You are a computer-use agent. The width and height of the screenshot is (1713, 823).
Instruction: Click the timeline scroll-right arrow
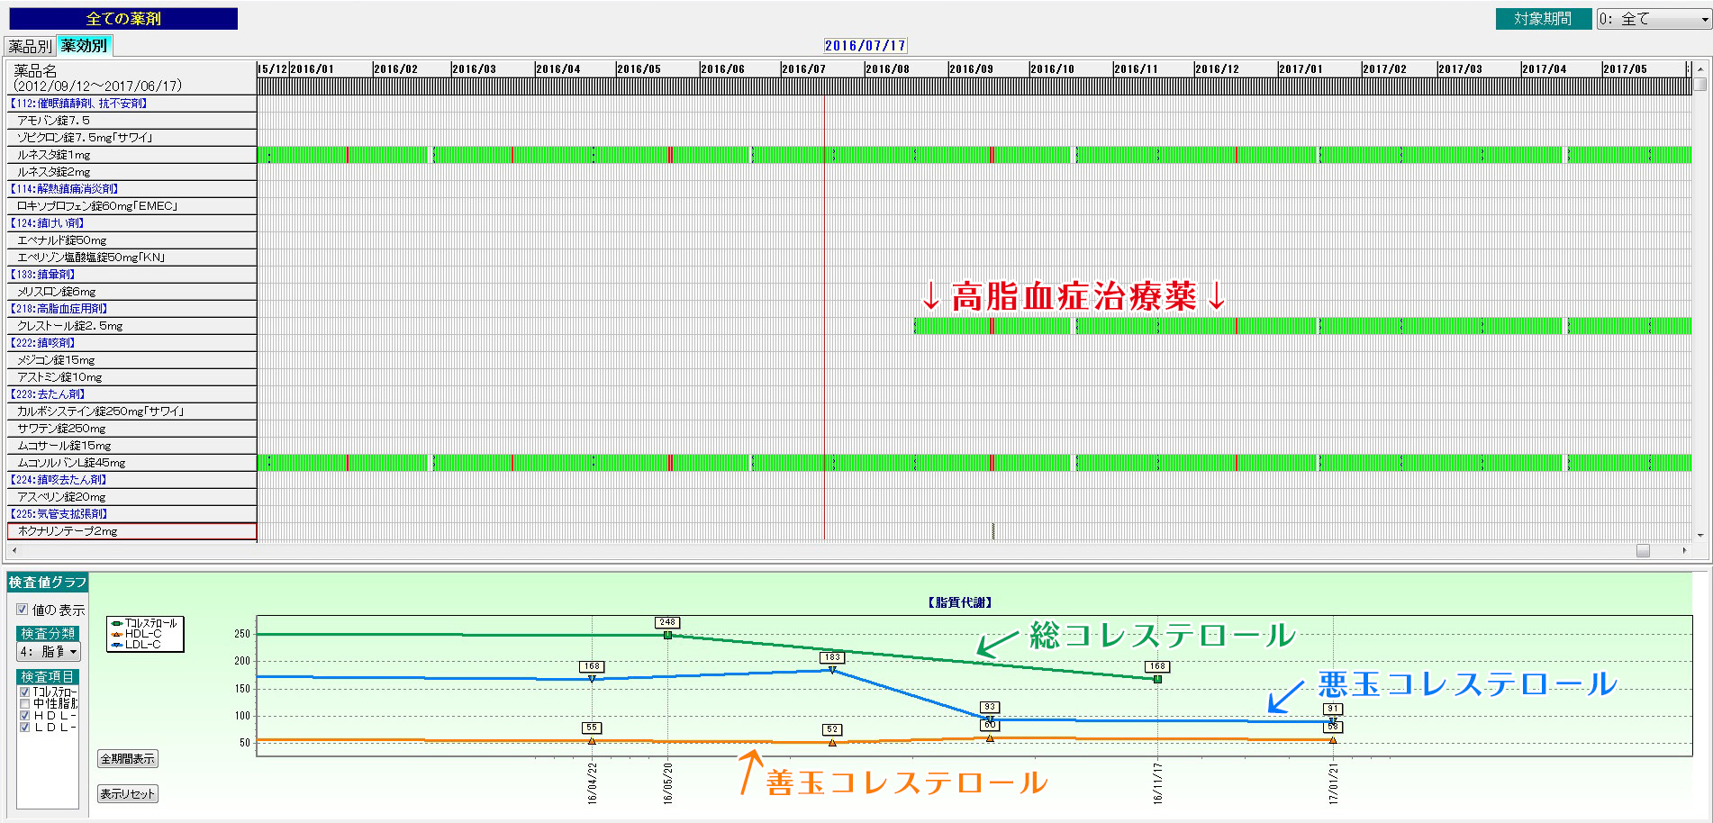pyautogui.click(x=1684, y=550)
